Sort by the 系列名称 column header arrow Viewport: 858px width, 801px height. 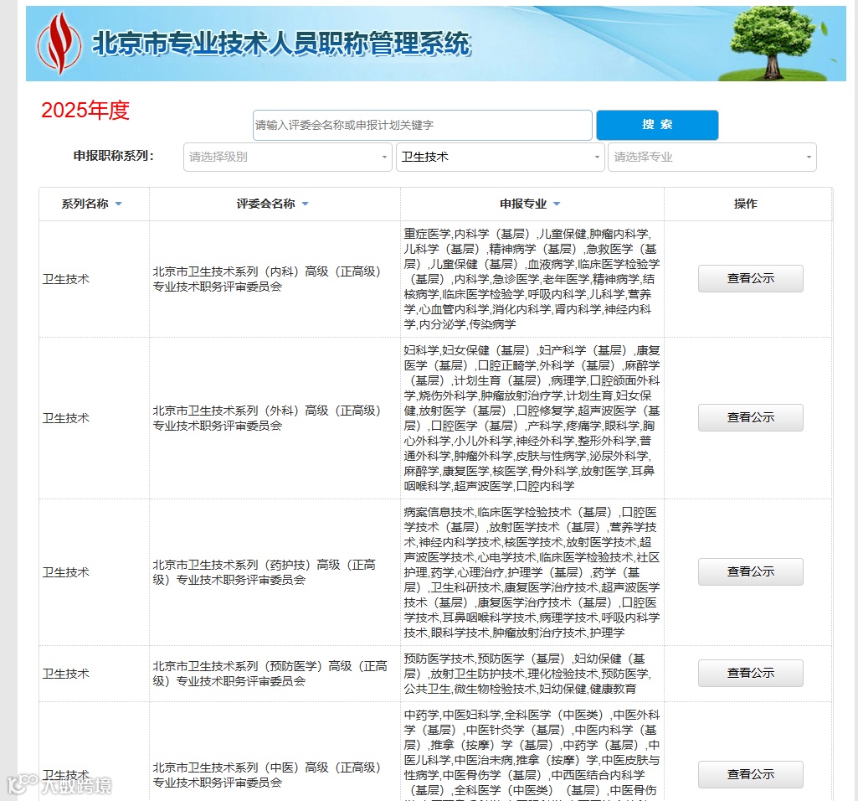point(118,204)
